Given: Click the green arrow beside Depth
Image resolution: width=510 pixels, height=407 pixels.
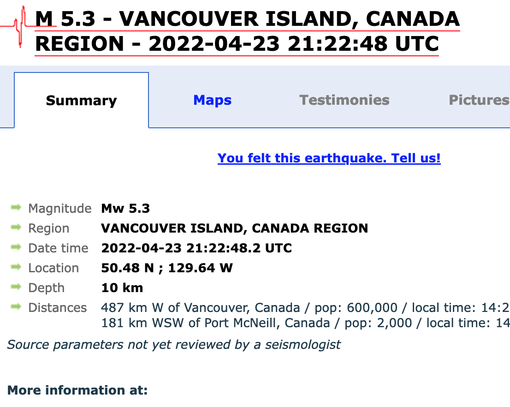Looking at the screenshot, I should [x=16, y=287].
